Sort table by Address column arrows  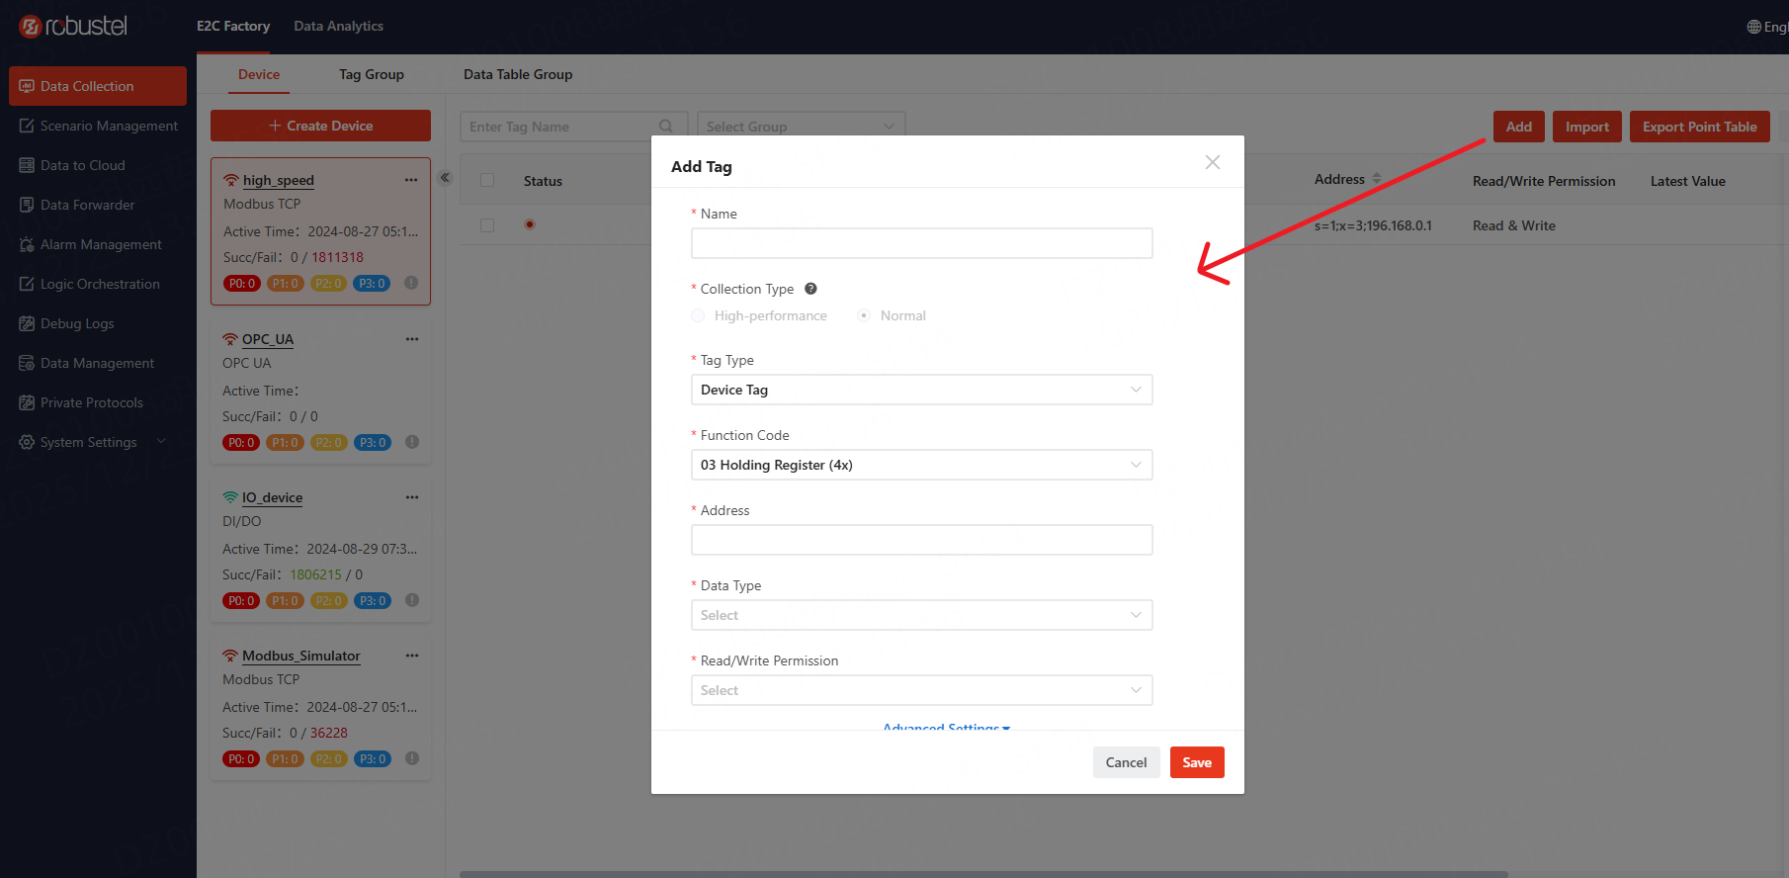[1376, 179]
